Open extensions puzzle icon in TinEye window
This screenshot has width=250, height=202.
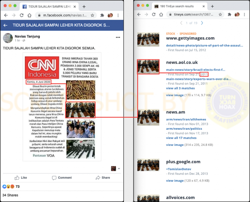229,15
